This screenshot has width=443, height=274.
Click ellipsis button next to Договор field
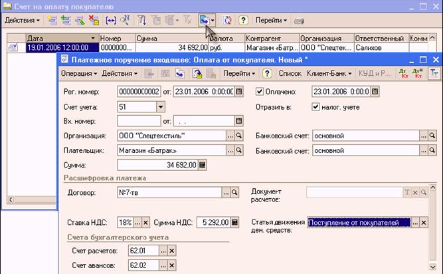click(226, 193)
